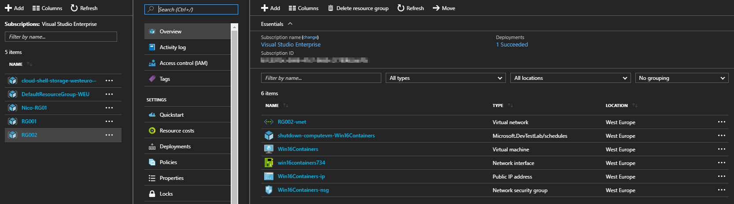Open Deployments settings item
Viewport: 734px width, 204px height.
(x=188, y=147)
